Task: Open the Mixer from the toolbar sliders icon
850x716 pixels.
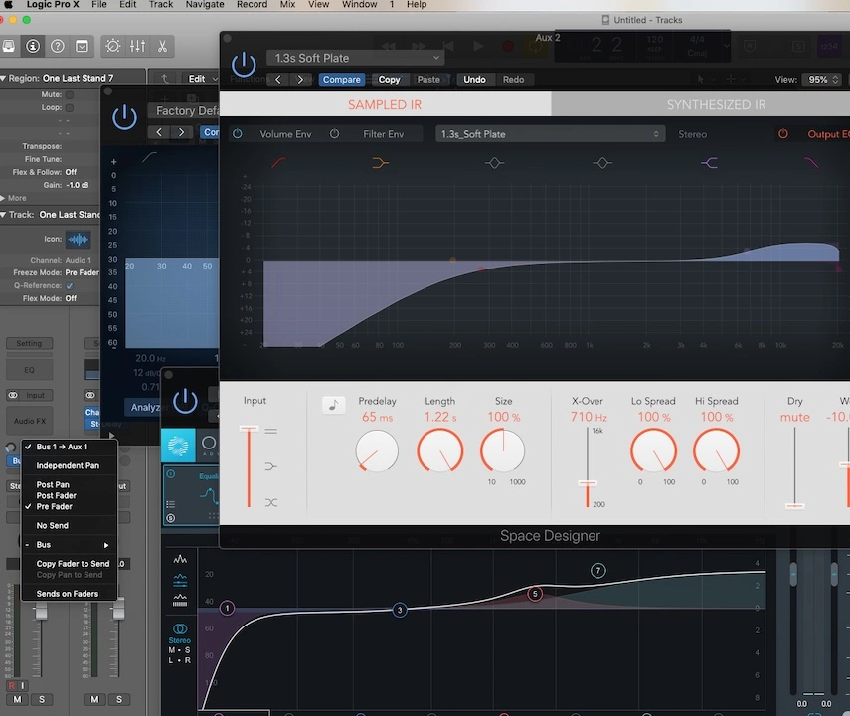Action: point(137,46)
